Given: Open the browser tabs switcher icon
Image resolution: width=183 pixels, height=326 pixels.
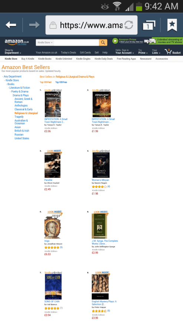Looking at the screenshot, I should [149, 25].
